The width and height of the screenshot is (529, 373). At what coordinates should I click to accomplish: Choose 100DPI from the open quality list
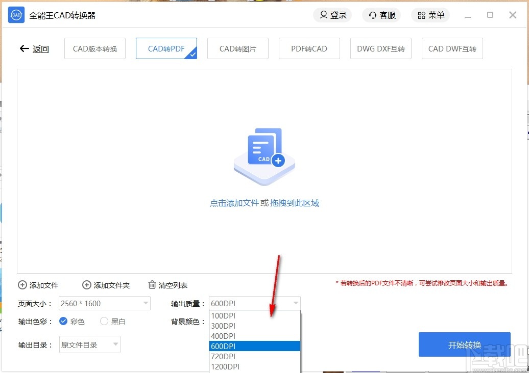(x=223, y=315)
